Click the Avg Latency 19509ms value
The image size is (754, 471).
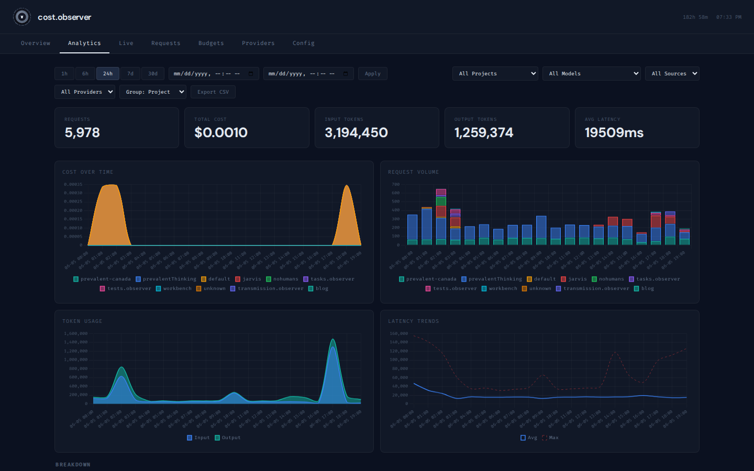[614, 132]
